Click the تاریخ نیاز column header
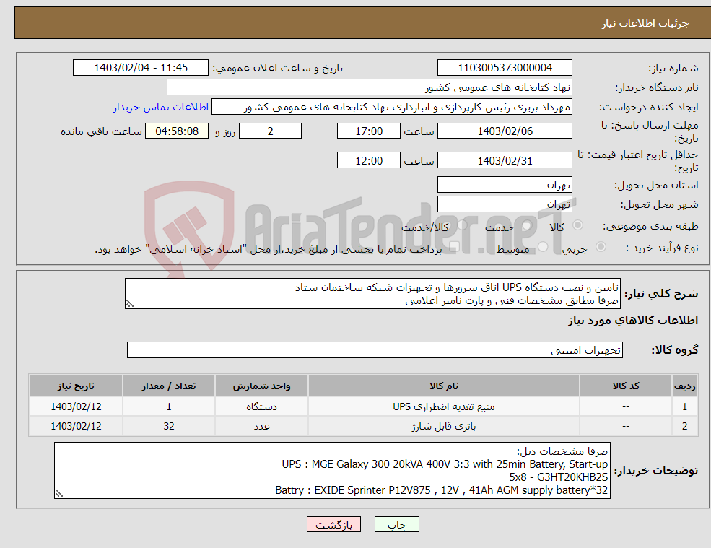Image resolution: width=711 pixels, height=548 pixels. 76,386
